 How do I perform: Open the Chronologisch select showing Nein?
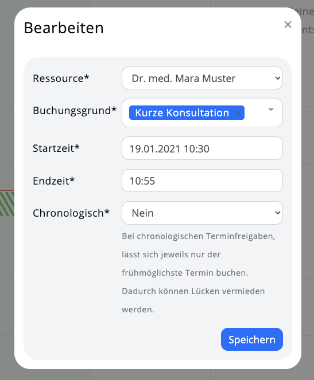(202, 213)
